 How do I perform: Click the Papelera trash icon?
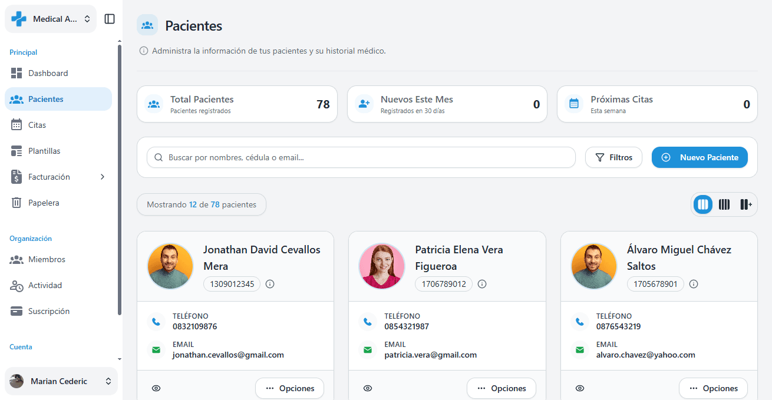(x=17, y=203)
